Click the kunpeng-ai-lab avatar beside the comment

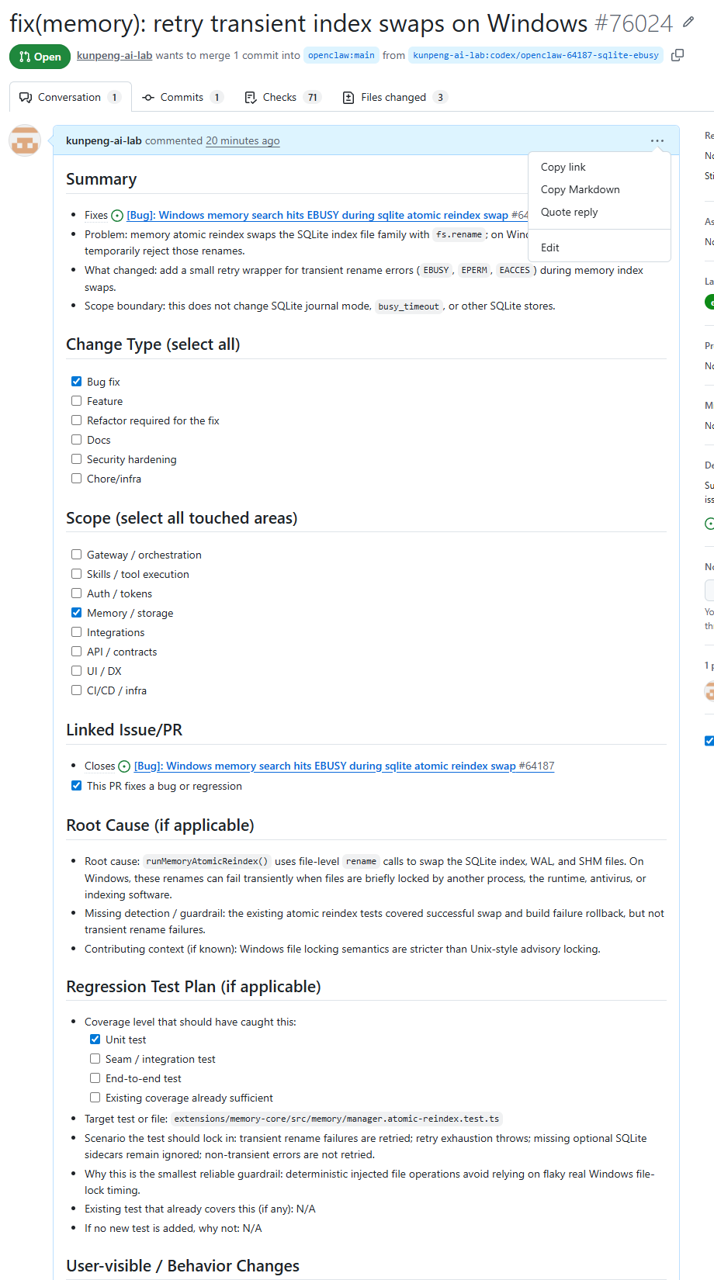point(25,141)
